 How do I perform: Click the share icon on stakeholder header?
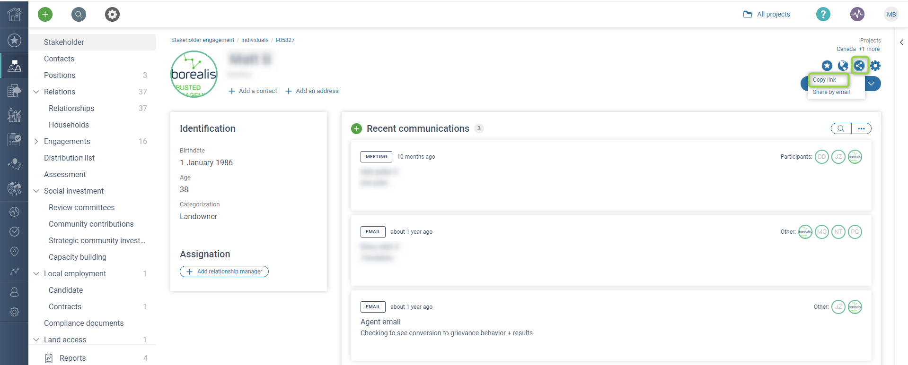[859, 66]
